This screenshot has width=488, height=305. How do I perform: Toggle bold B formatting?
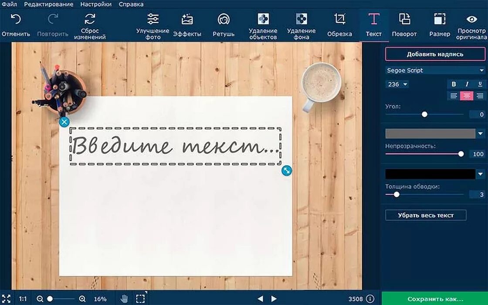454,84
